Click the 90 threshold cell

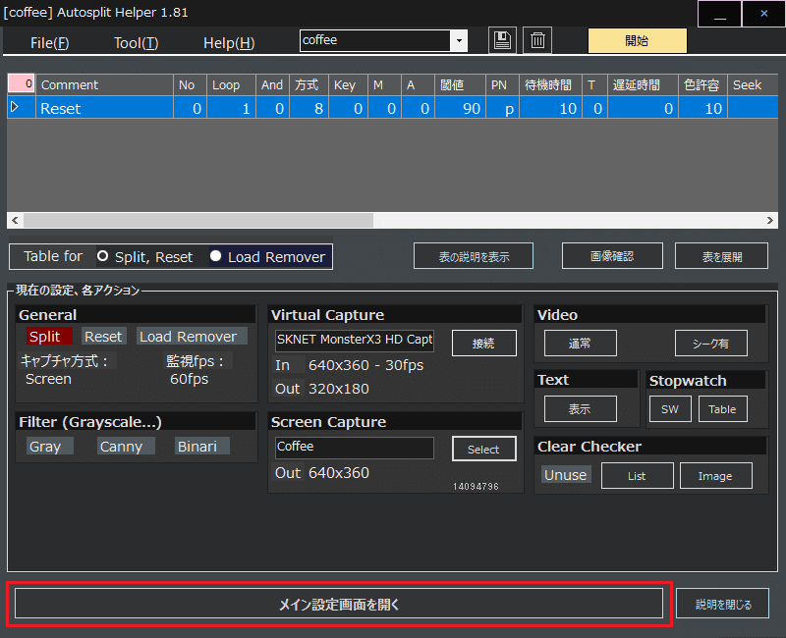[460, 108]
